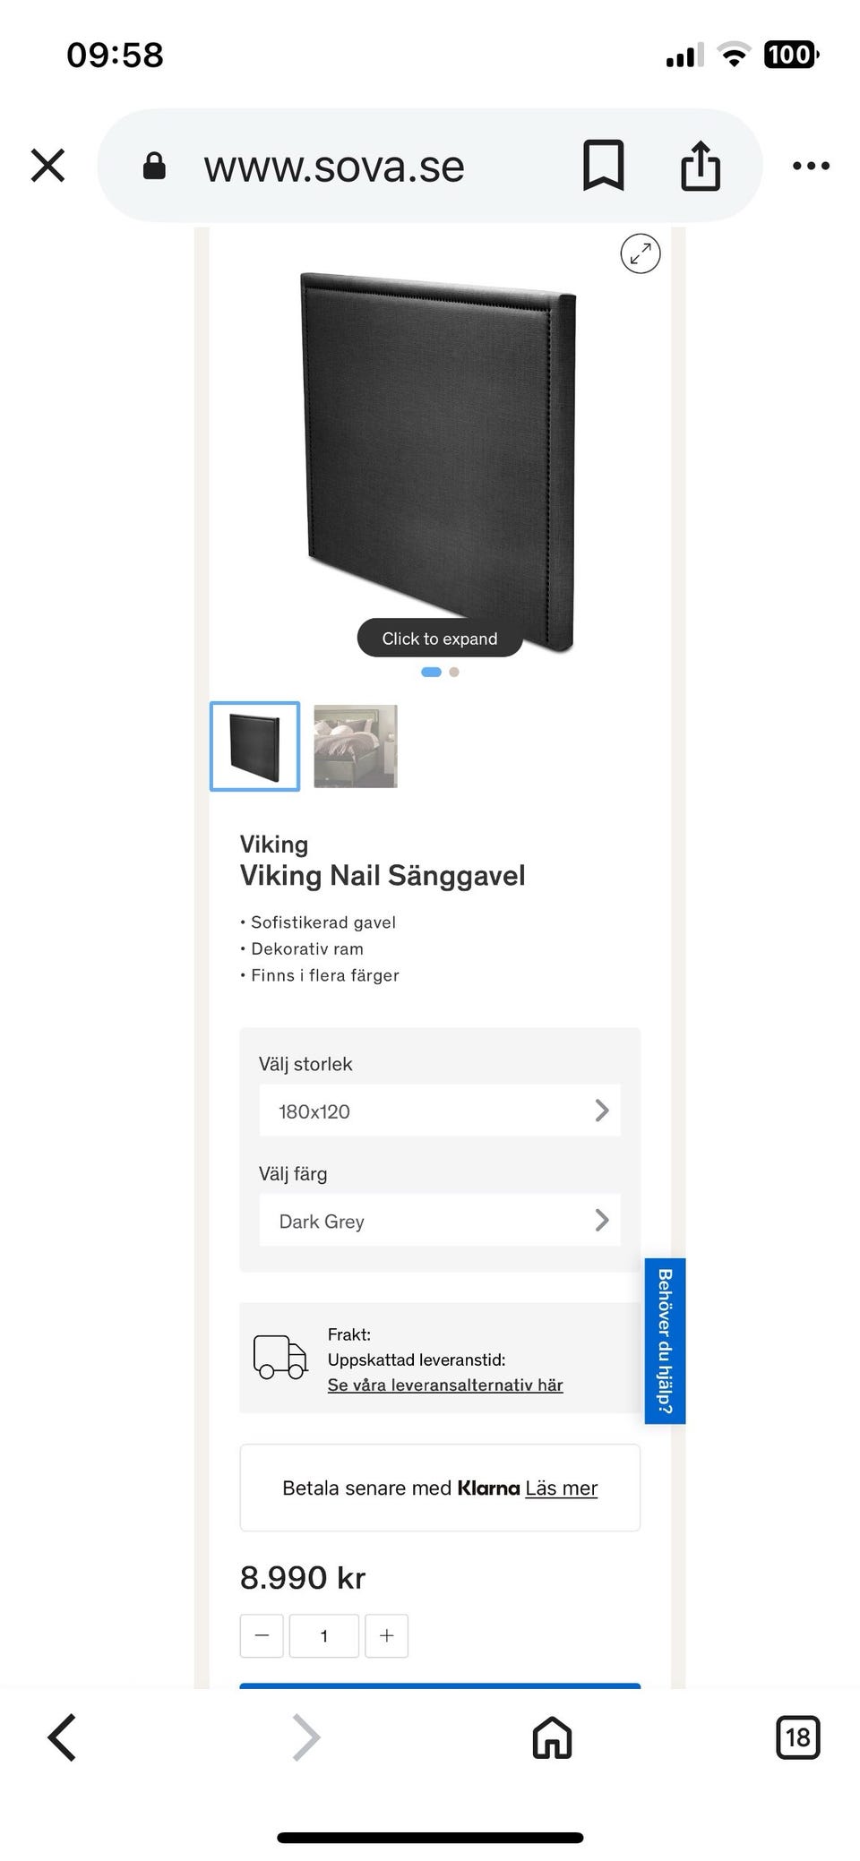This screenshot has height=1861, width=860.
Task: Open 'Behöver du hjälp?' side tab
Action: tap(665, 1341)
